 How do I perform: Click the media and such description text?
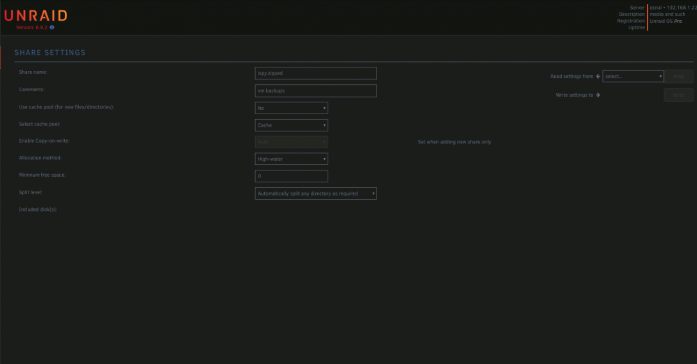667,14
